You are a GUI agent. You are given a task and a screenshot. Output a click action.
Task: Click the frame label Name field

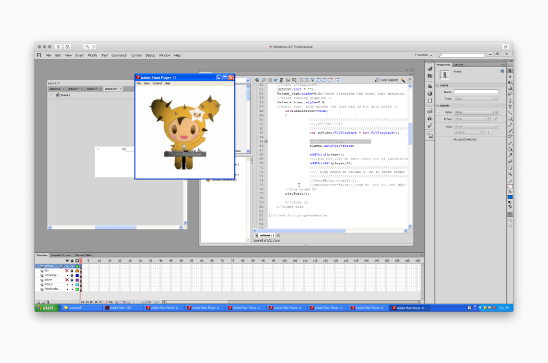click(x=476, y=92)
